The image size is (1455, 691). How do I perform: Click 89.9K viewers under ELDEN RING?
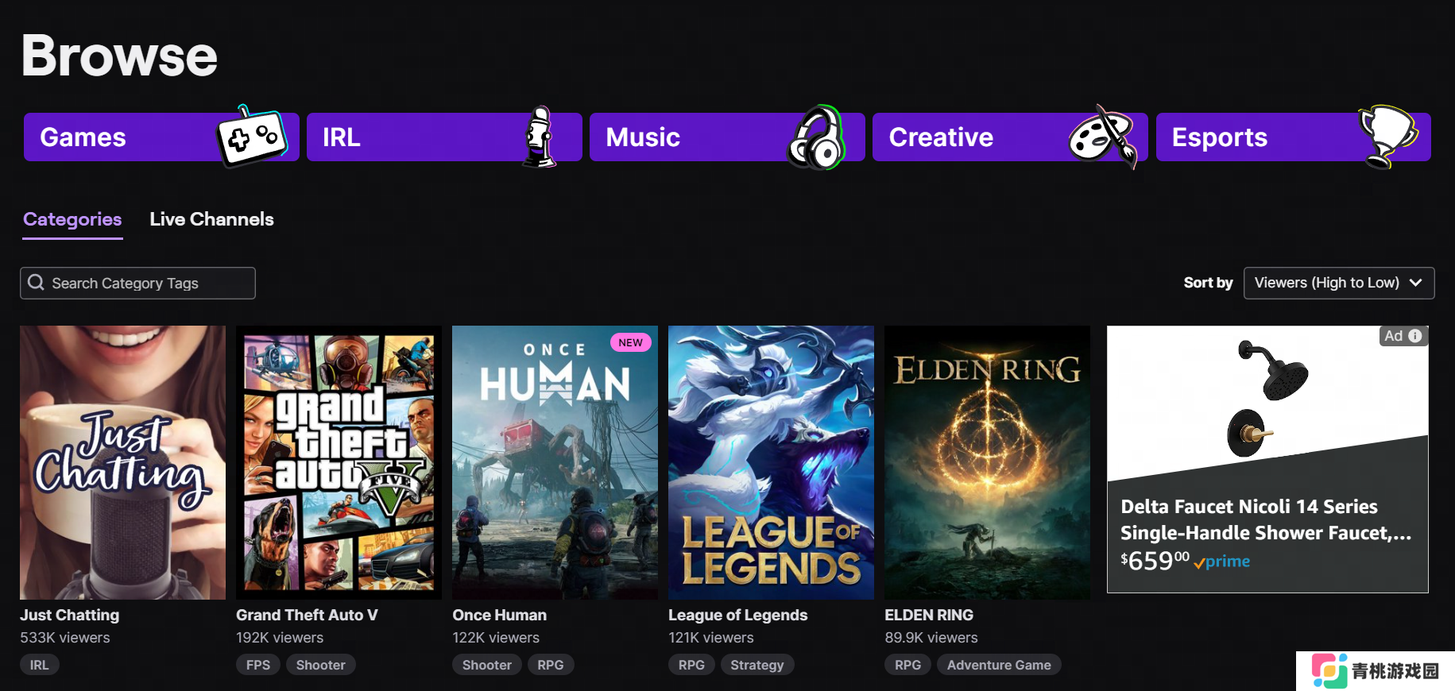pyautogui.click(x=931, y=638)
